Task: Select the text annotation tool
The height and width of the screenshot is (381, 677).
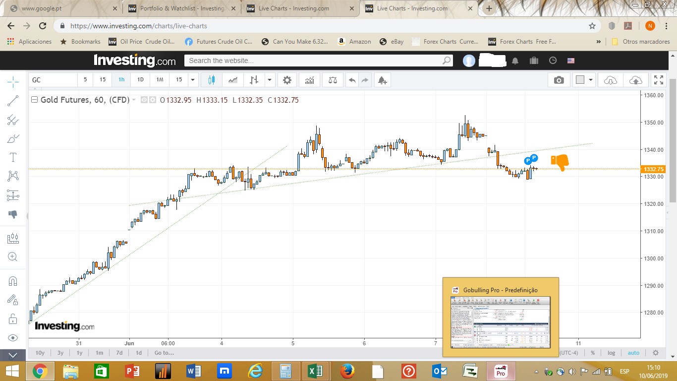Action: point(13,158)
